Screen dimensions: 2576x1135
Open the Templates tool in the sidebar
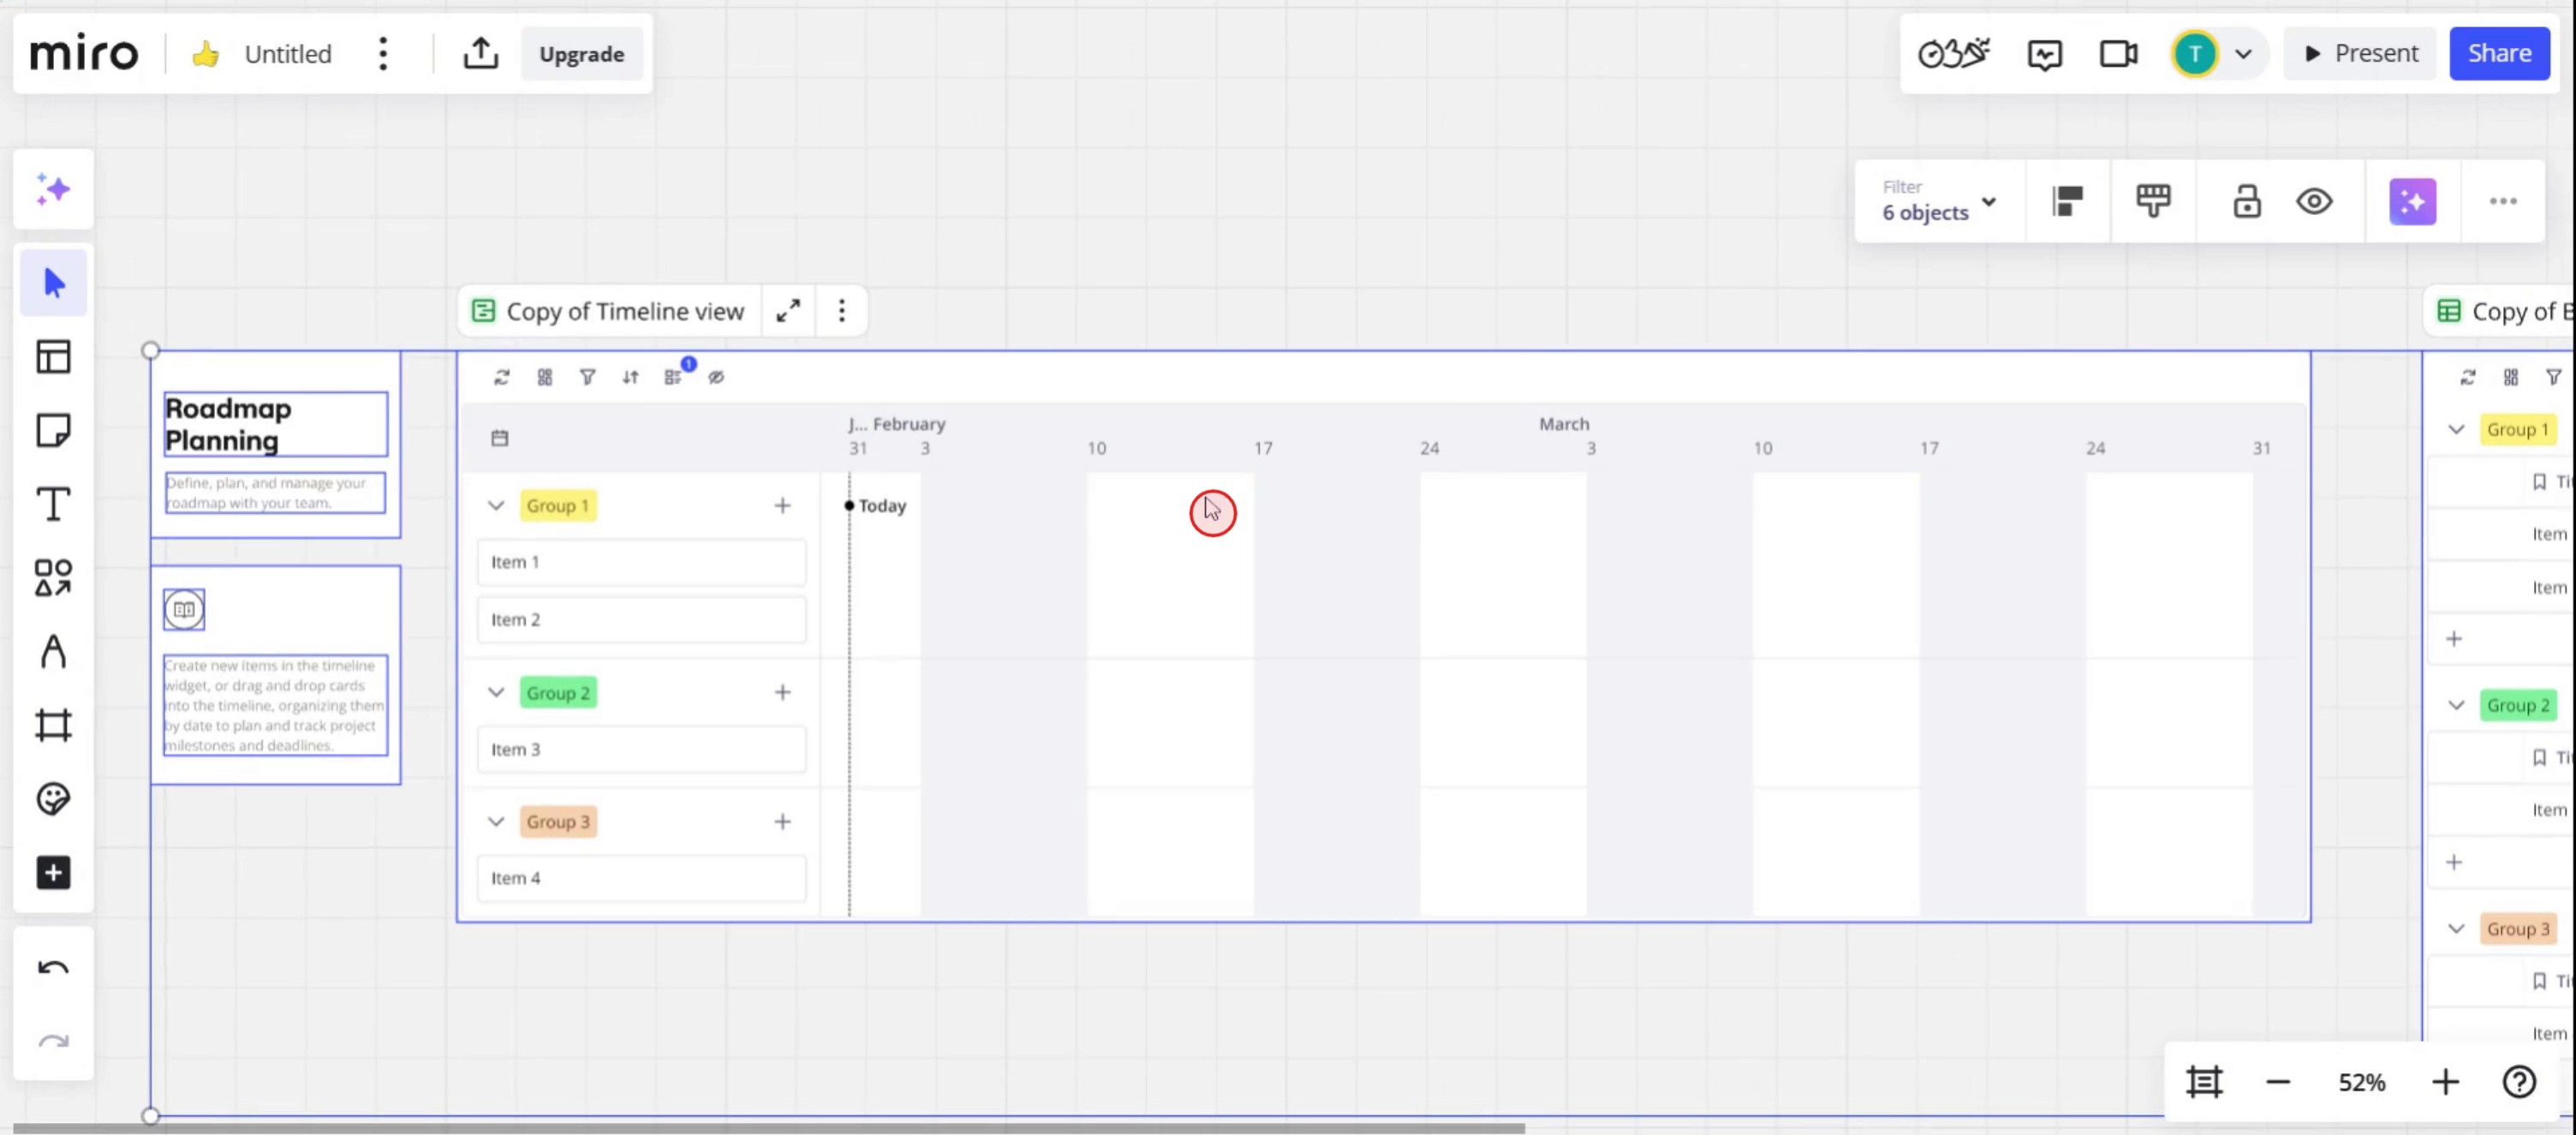pos(53,357)
